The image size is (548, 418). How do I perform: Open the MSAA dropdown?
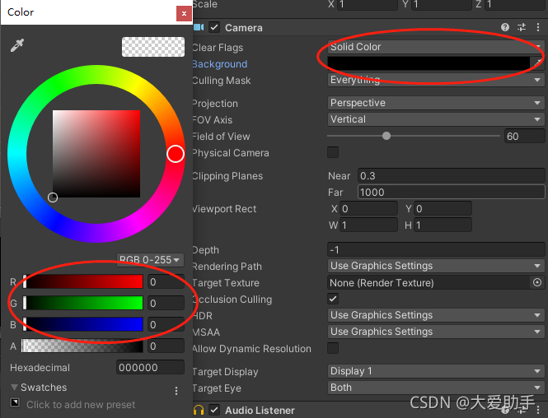[x=436, y=332]
